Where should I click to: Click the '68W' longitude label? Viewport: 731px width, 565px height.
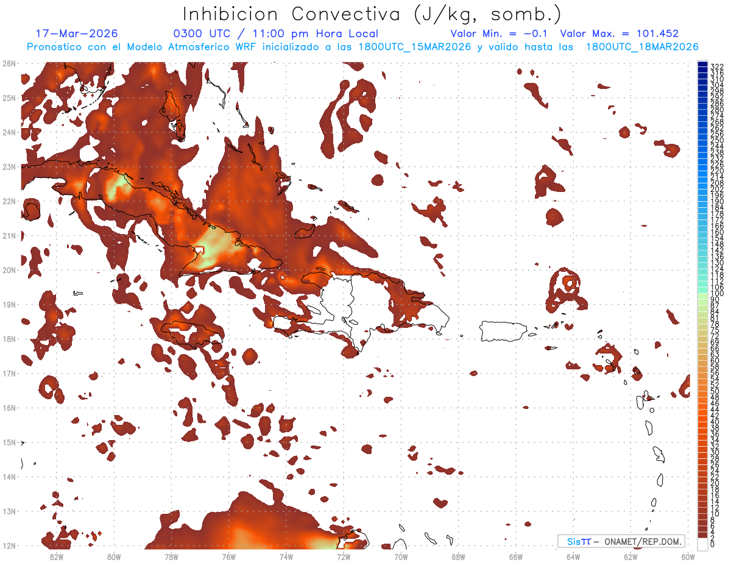(x=458, y=556)
